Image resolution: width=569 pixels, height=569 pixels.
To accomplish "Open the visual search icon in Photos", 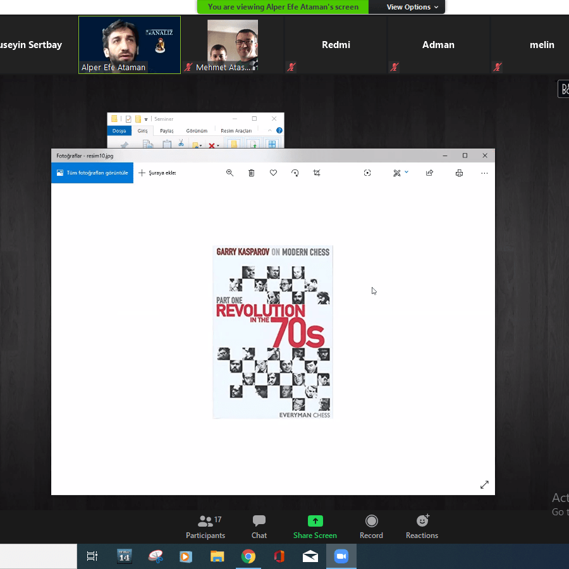I will (x=367, y=173).
